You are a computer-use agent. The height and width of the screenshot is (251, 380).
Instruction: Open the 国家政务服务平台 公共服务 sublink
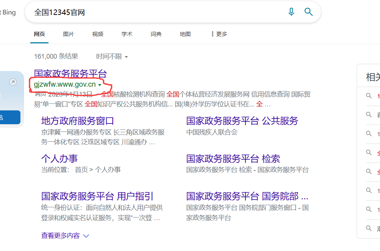coord(242,121)
